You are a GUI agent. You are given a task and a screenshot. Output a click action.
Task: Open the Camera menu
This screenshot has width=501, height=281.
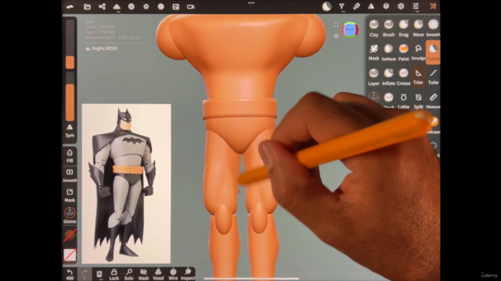click(190, 7)
